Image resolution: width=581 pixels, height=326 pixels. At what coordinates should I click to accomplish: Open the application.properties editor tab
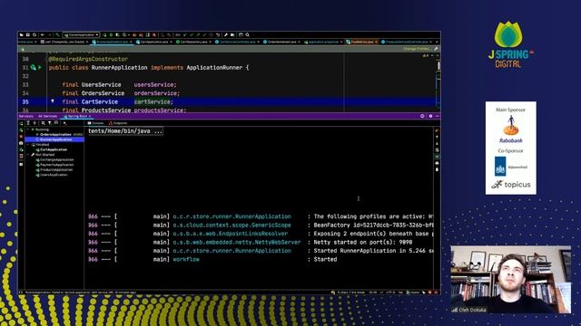click(323, 42)
